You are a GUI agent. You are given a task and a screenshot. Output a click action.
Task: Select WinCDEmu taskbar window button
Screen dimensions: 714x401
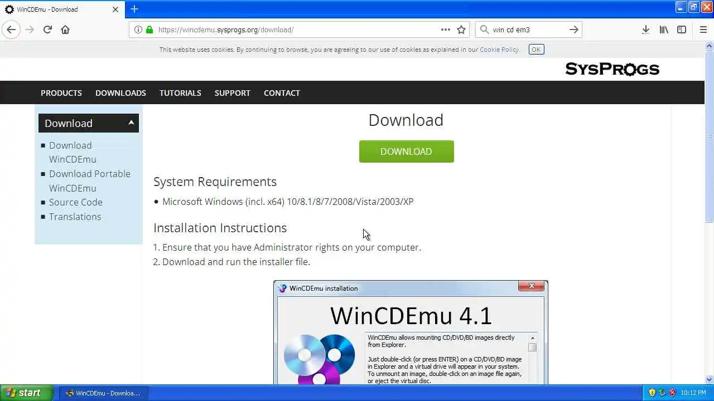(104, 393)
